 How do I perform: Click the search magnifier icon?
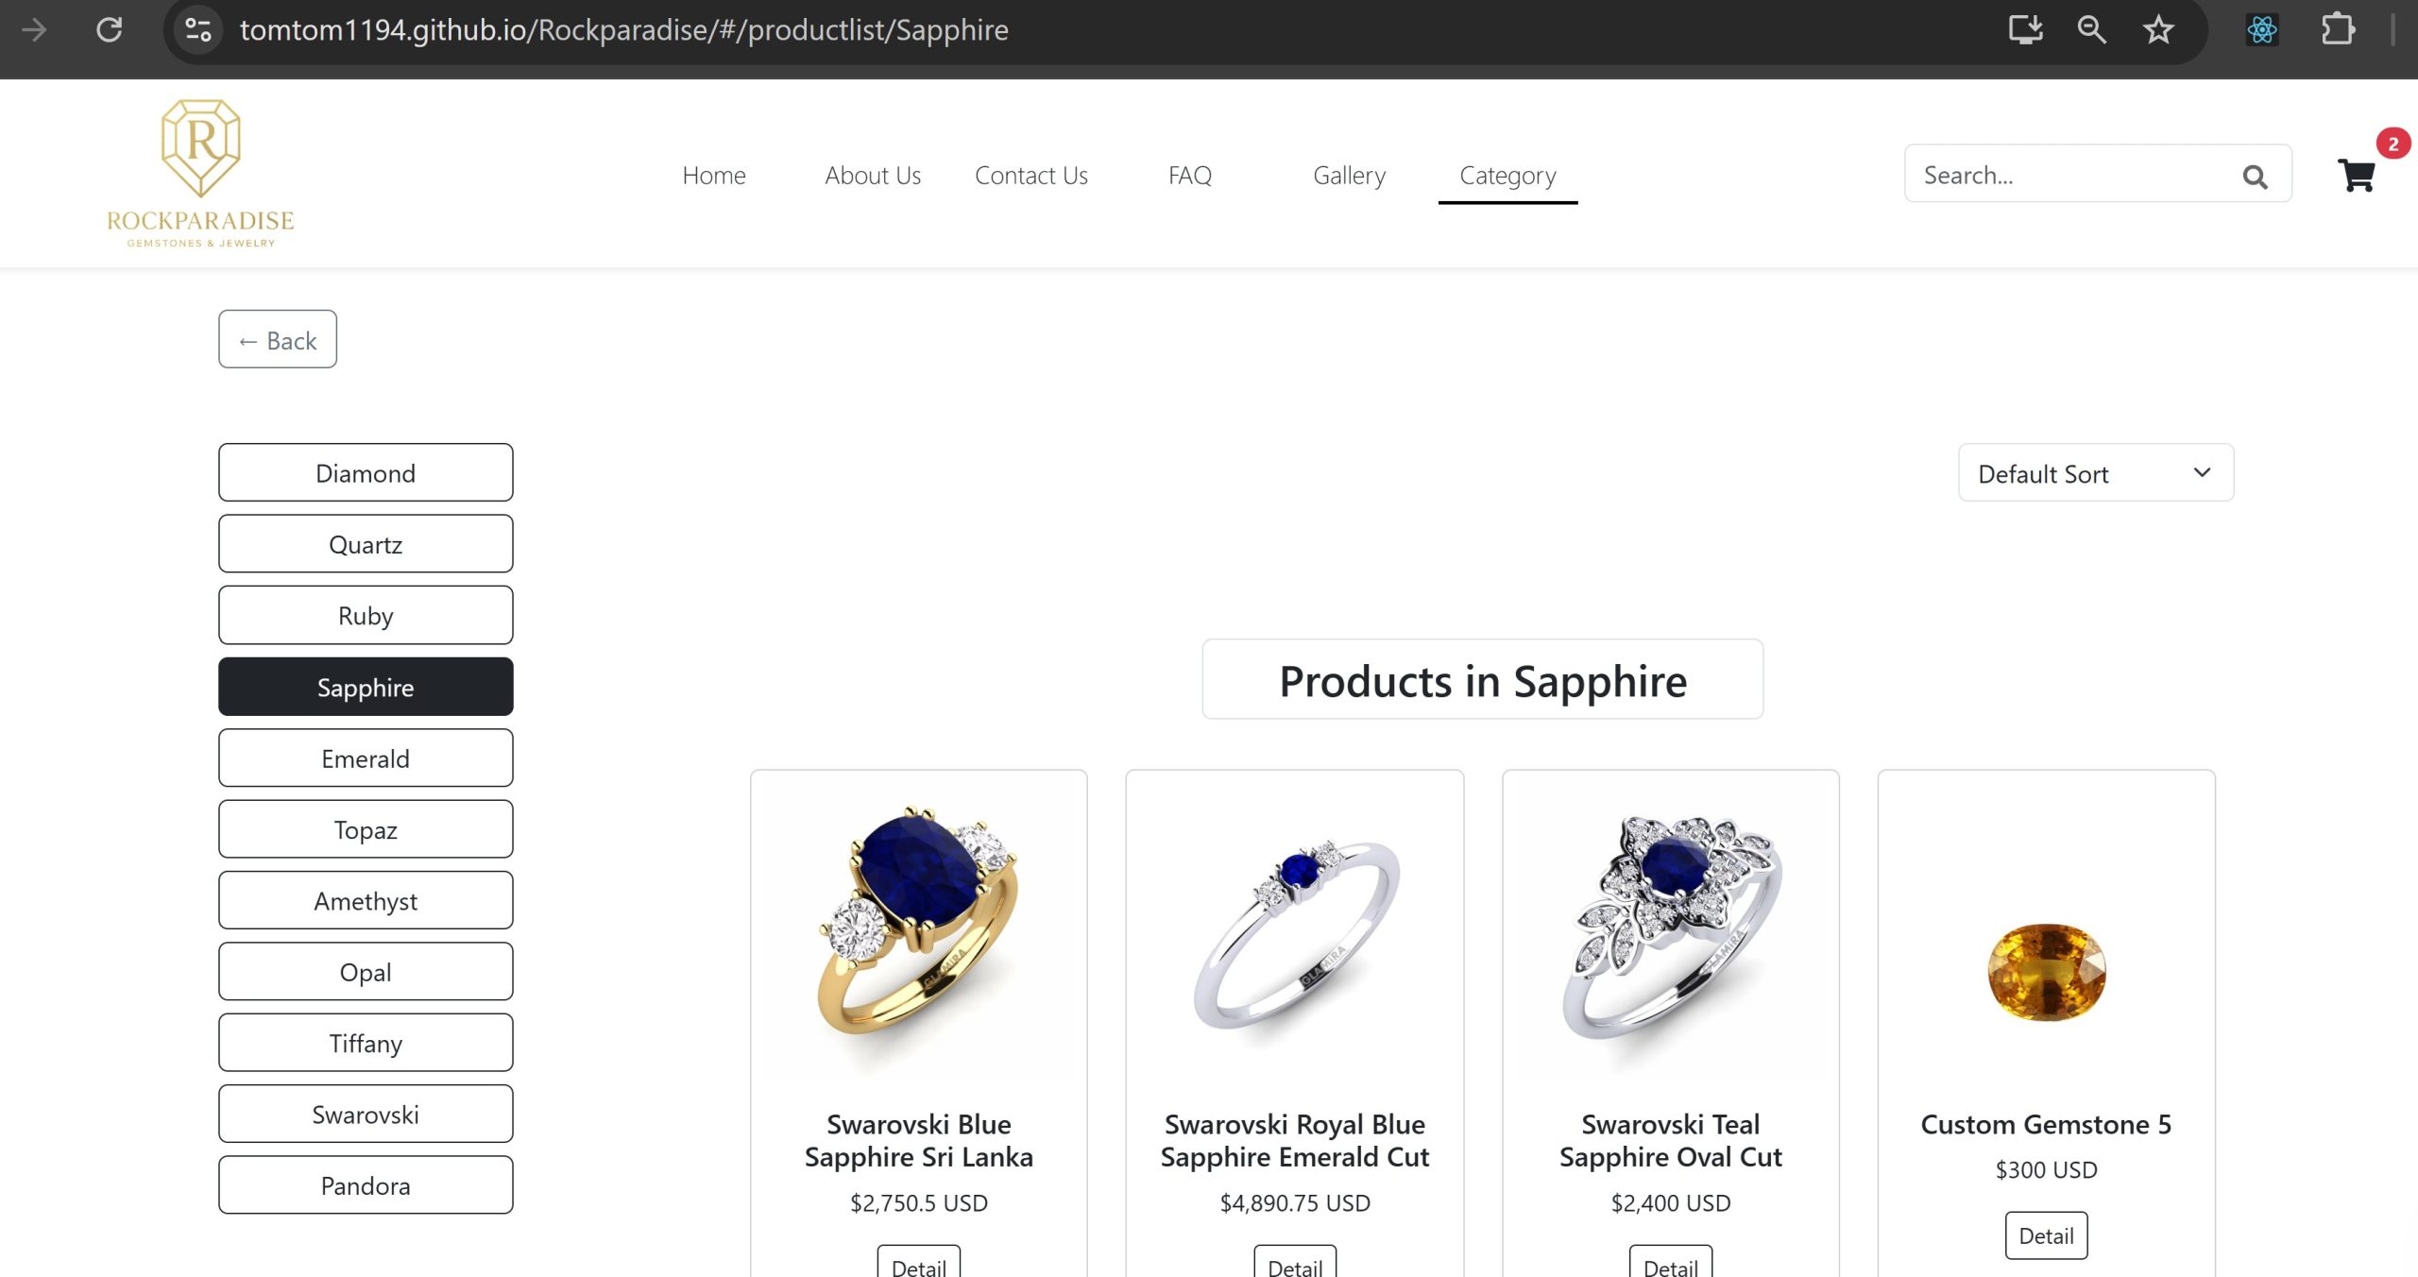[x=2255, y=177]
